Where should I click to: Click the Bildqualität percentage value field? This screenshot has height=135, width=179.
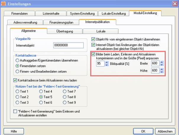tap(100, 64)
